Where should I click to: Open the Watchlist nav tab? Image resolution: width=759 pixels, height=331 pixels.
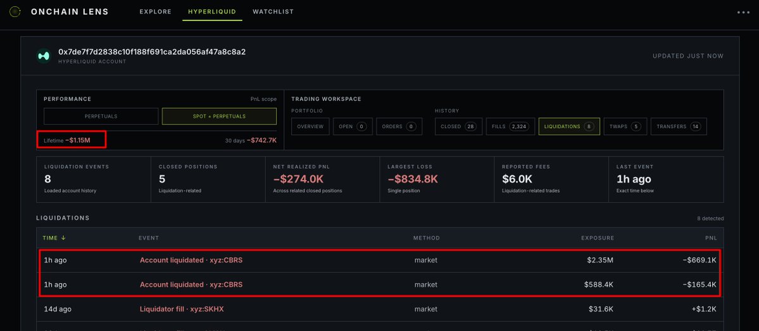(x=273, y=11)
